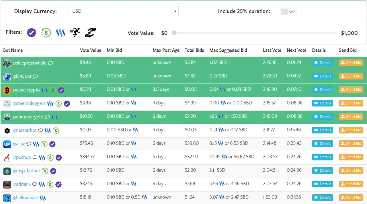The height and width of the screenshot is (204, 367).
Task: Click the 70.85 or 56.82 SBD suggested bid
Action: coord(232,157)
